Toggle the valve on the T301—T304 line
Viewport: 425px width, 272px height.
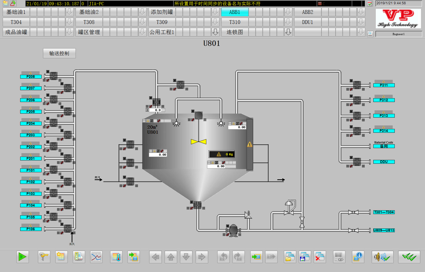coord(353,212)
